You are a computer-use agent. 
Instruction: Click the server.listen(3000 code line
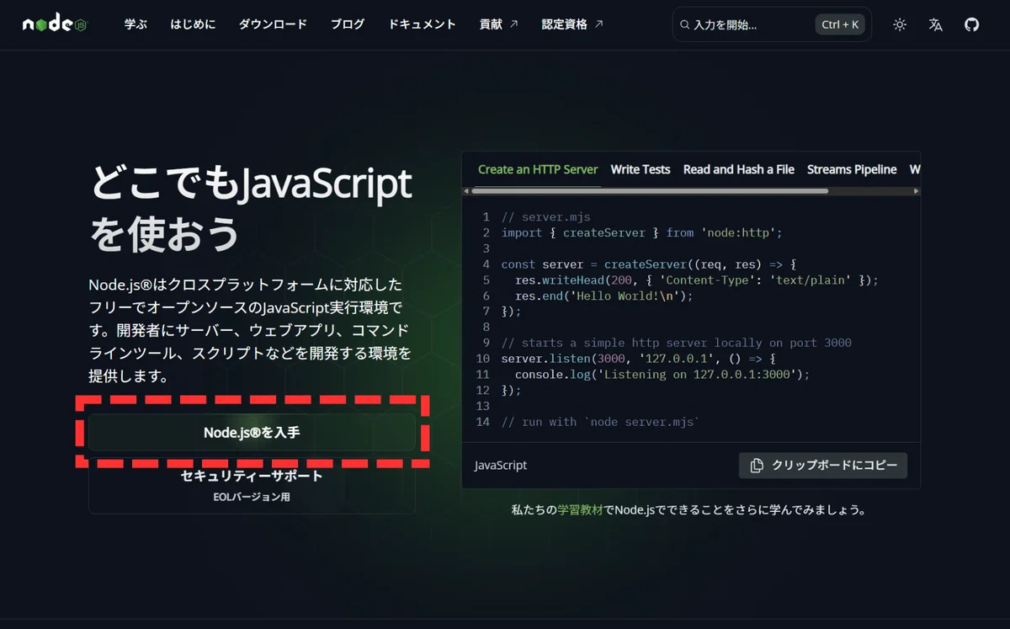tap(638, 359)
